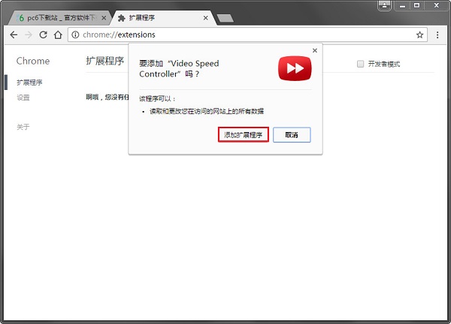Click the dialog title 要添加 Video Speed Controller
Viewport: 451px width, 324px height.
[x=179, y=68]
